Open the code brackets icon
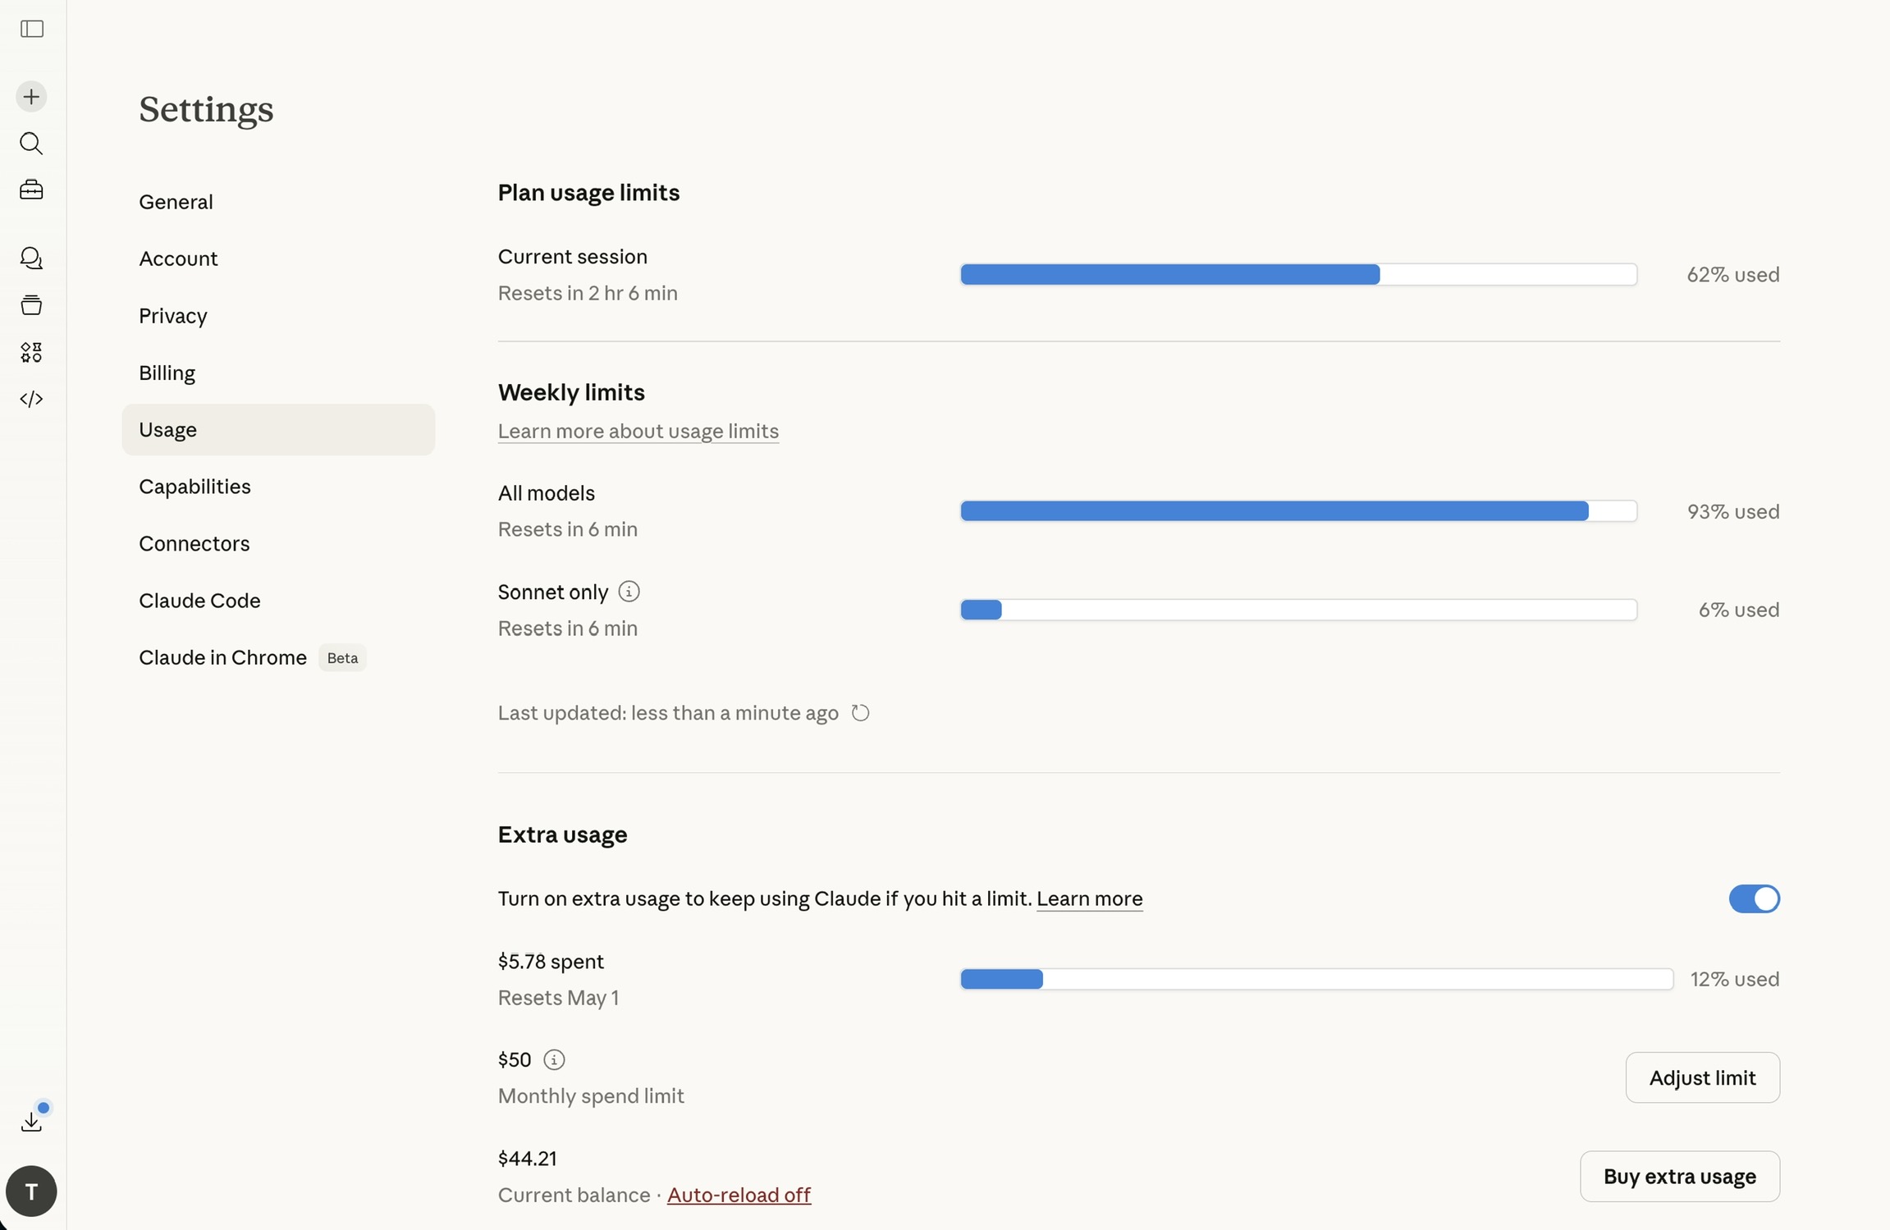This screenshot has height=1230, width=1890. tap(31, 399)
